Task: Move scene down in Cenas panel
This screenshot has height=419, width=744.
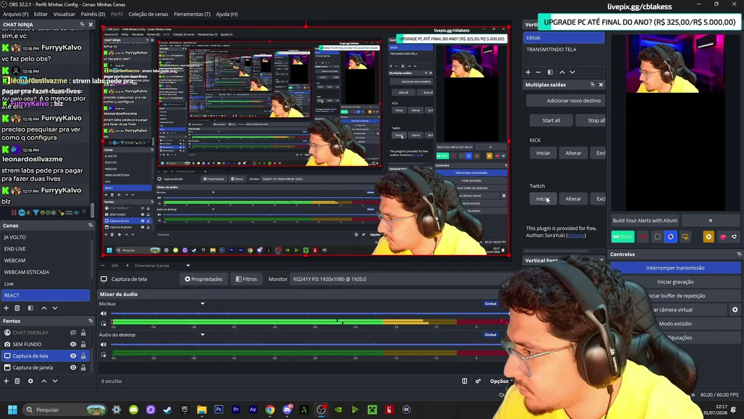Action: pyautogui.click(x=55, y=308)
